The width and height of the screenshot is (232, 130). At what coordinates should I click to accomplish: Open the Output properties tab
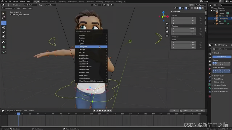pyautogui.click(x=210, y=58)
